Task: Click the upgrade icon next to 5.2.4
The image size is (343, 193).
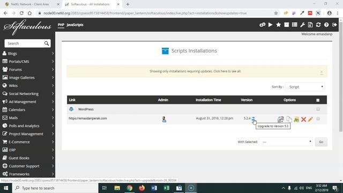Action: pyautogui.click(x=253, y=118)
